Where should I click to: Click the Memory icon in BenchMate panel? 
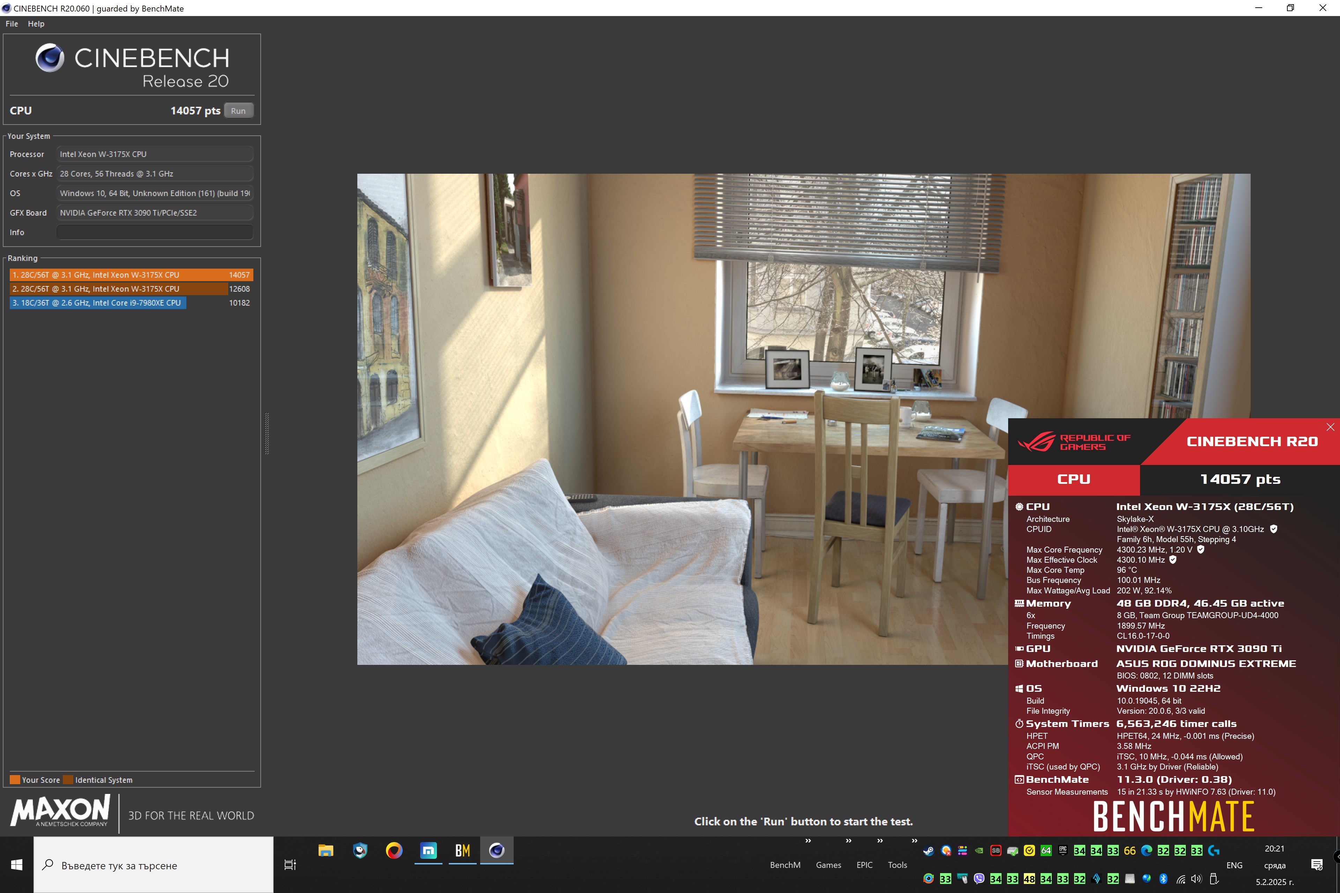pos(1019,604)
